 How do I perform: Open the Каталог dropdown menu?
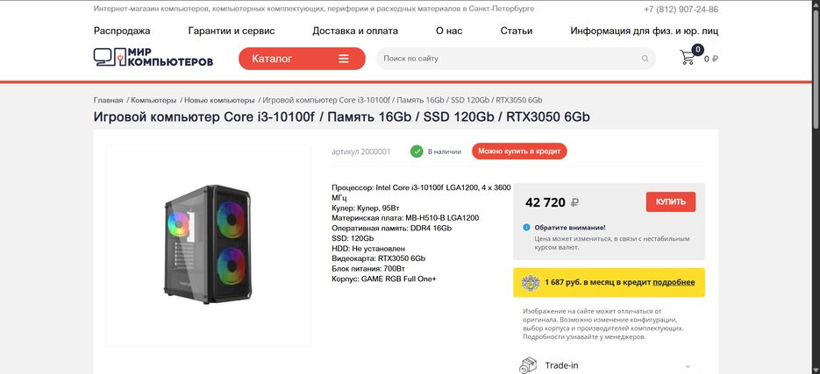point(302,59)
